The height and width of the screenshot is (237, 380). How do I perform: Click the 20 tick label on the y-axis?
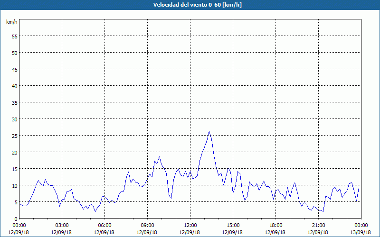click(15, 152)
